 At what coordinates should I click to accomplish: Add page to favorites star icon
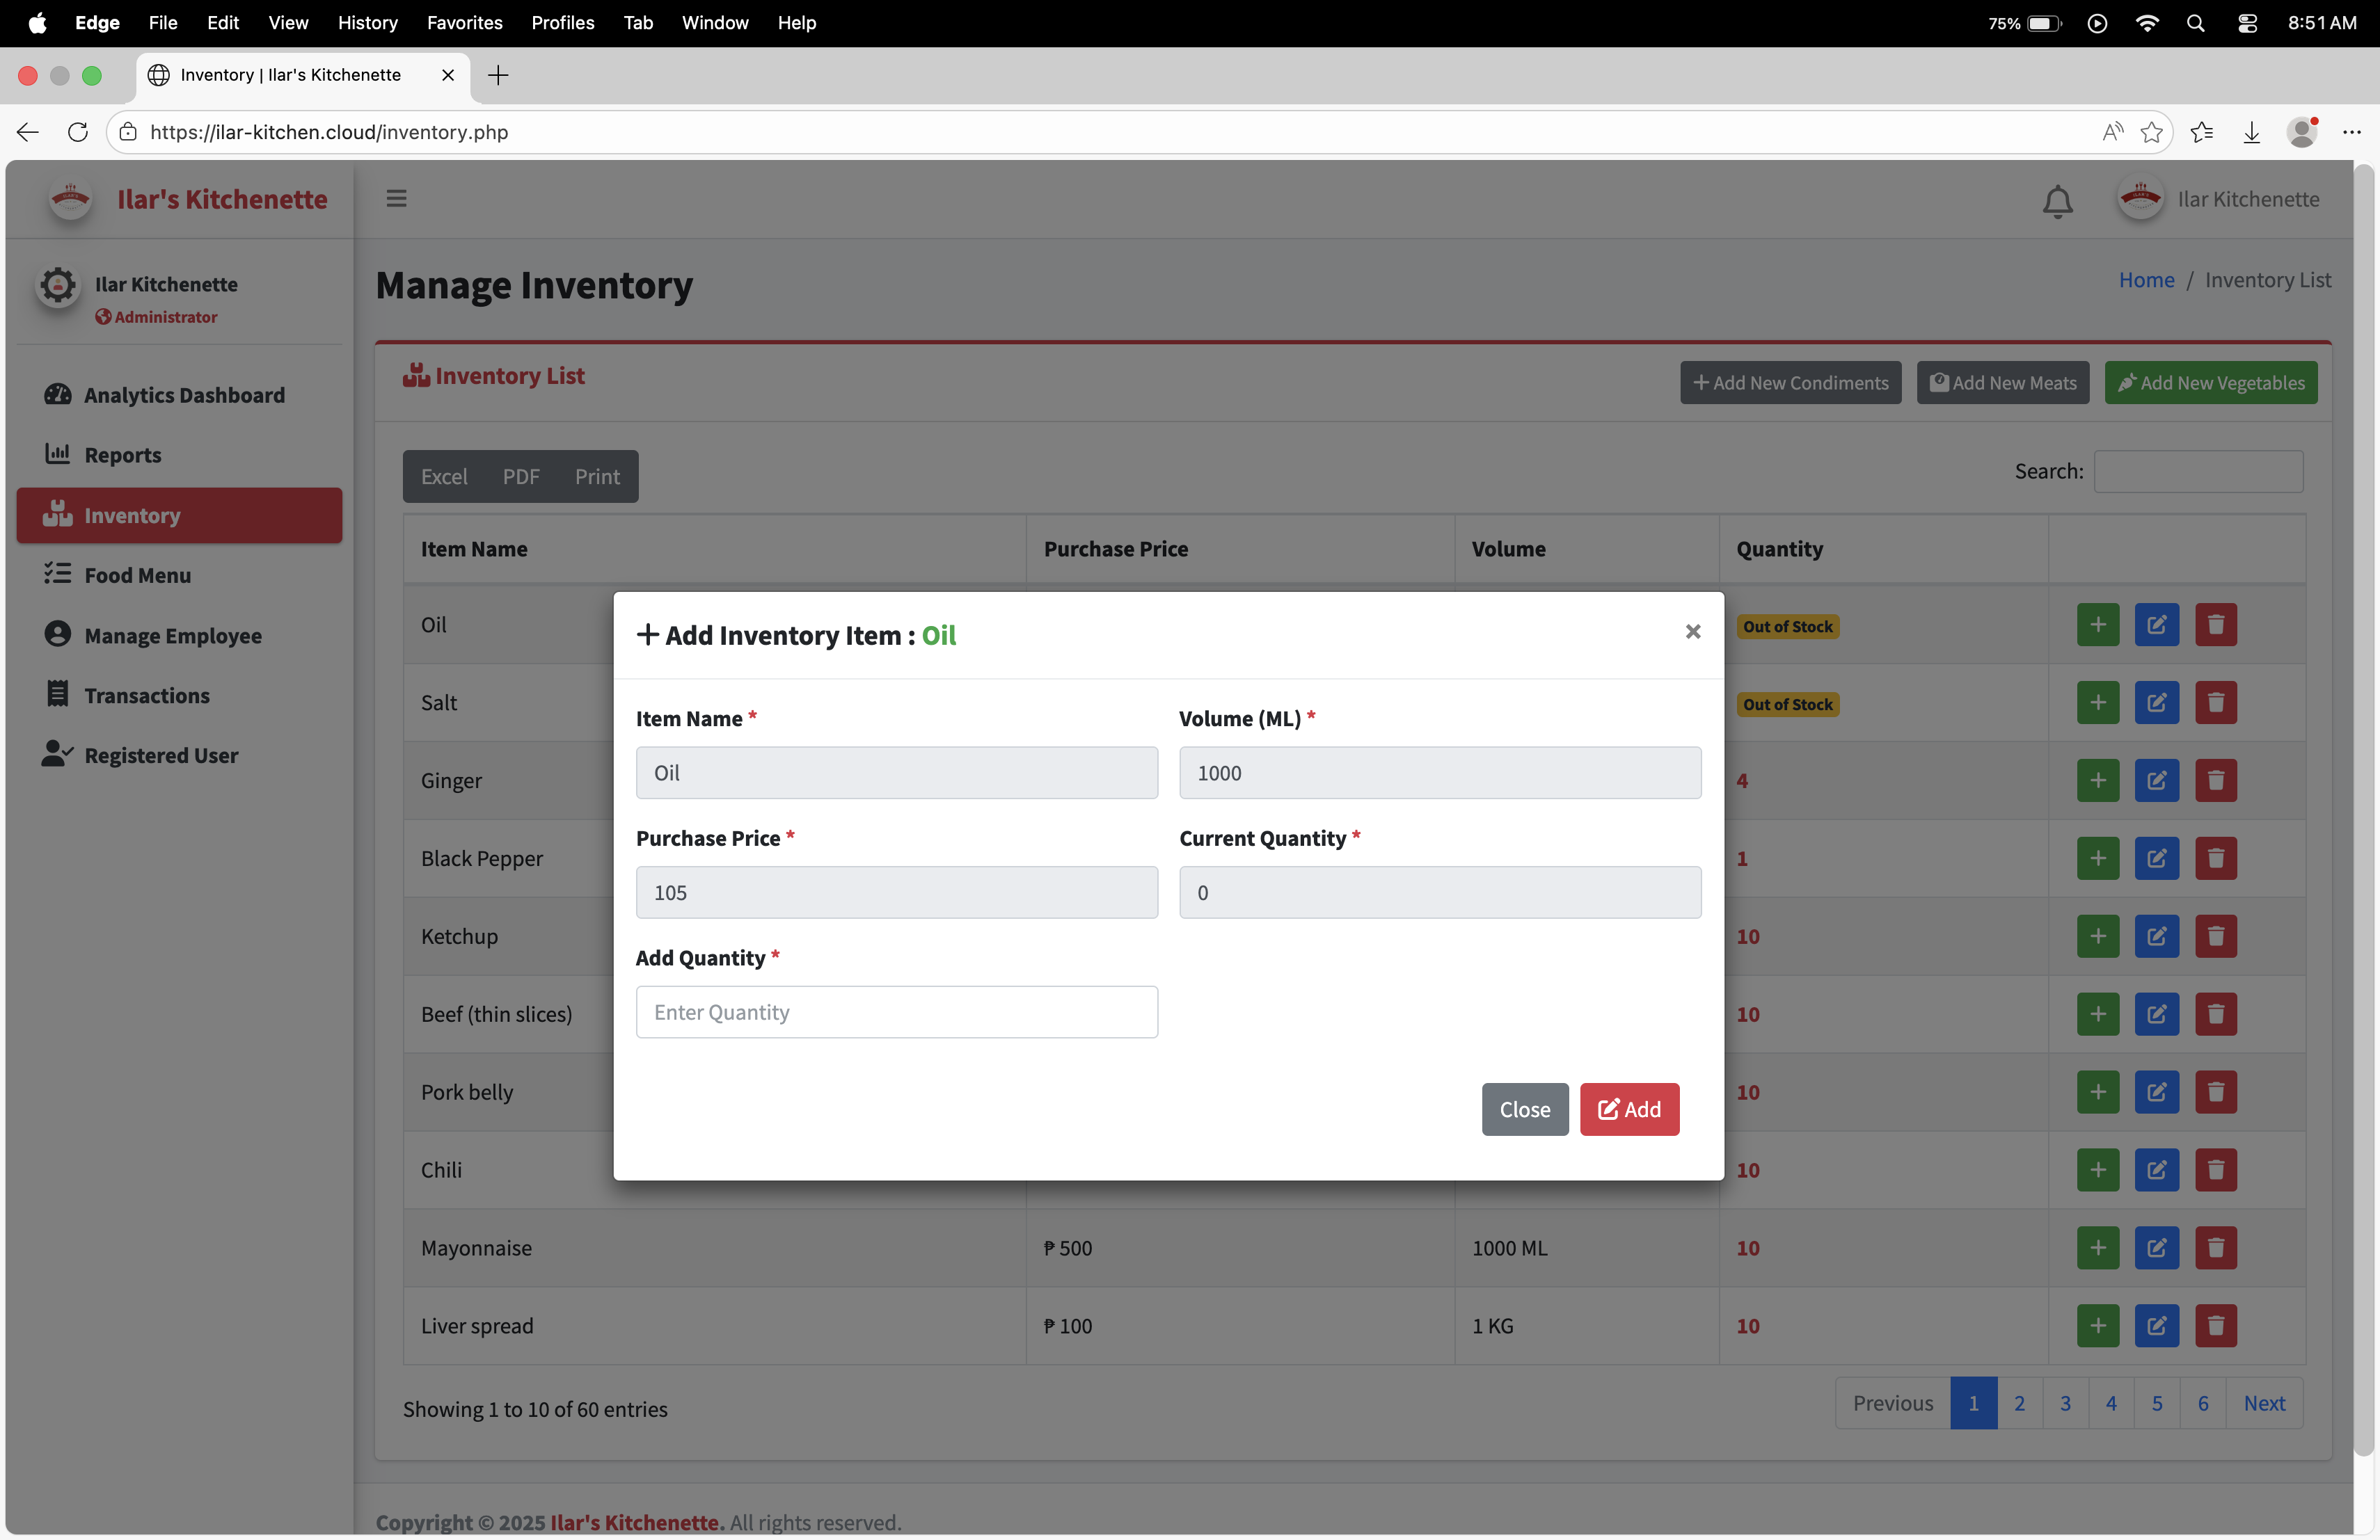pyautogui.click(x=2151, y=132)
